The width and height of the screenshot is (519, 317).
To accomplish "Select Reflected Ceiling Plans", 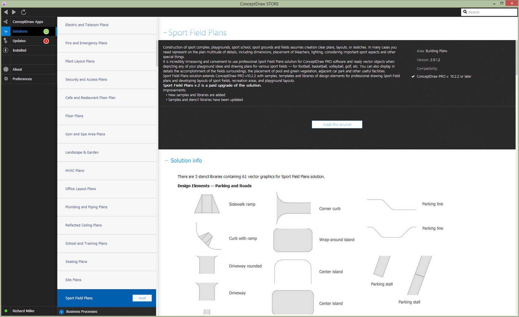I will tap(107, 225).
